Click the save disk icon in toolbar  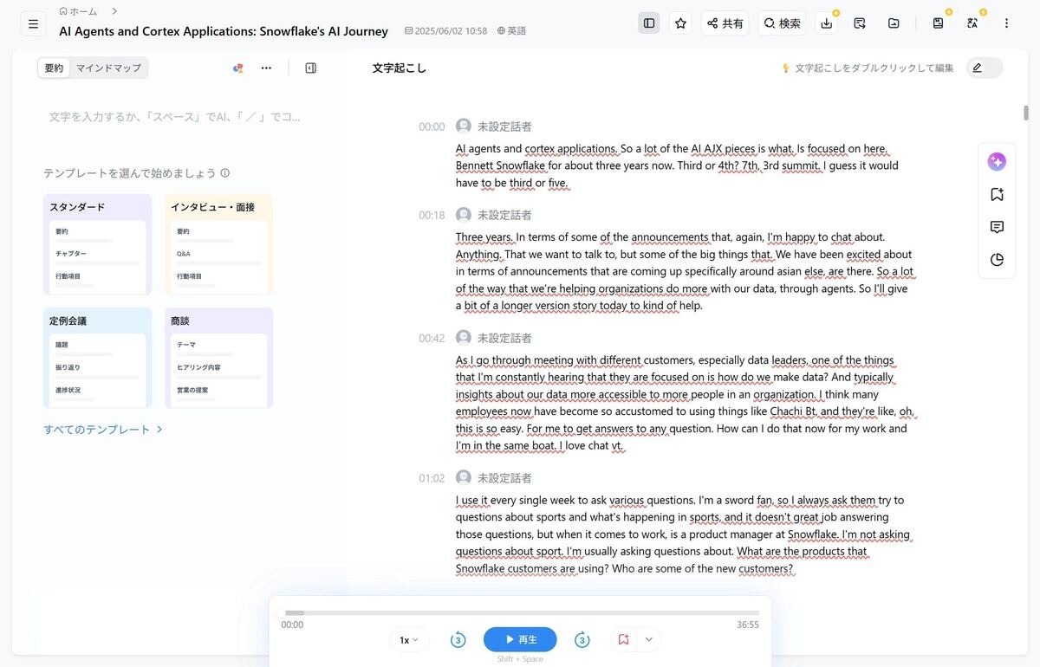[x=938, y=23]
